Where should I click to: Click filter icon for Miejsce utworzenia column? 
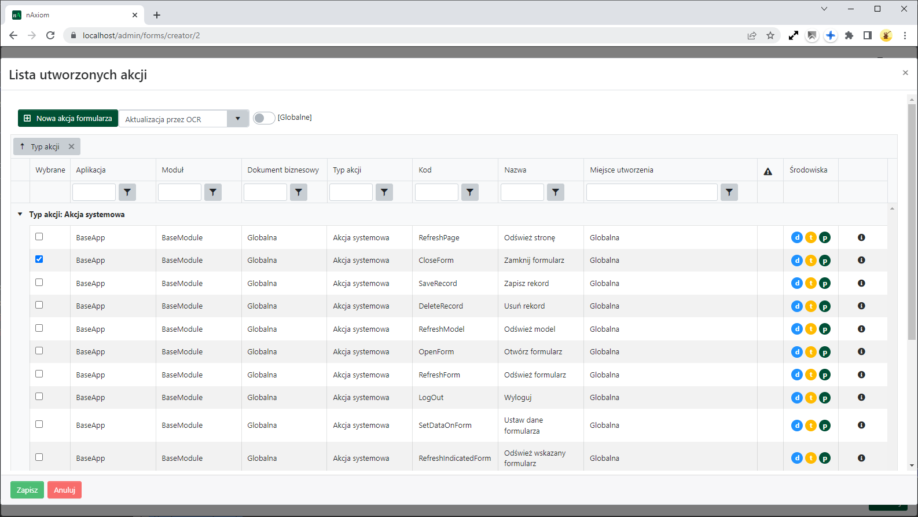729,192
